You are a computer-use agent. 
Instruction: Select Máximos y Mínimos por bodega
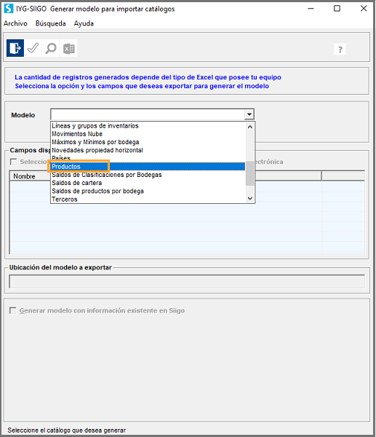148,142
